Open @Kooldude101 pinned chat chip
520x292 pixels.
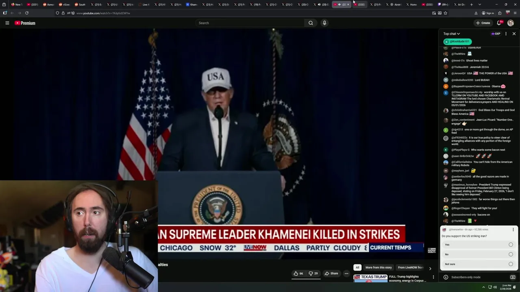(x=457, y=41)
